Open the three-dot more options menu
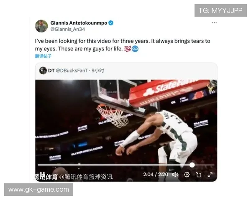Viewport: 251px width, 200px height. click(214, 23)
